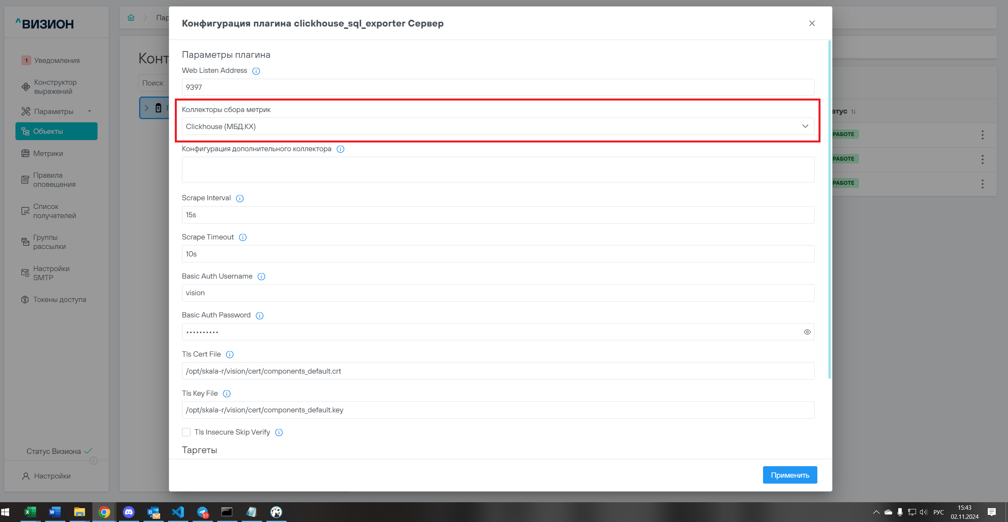
Task: Open Метрики in the sidebar
Action: pyautogui.click(x=48, y=154)
